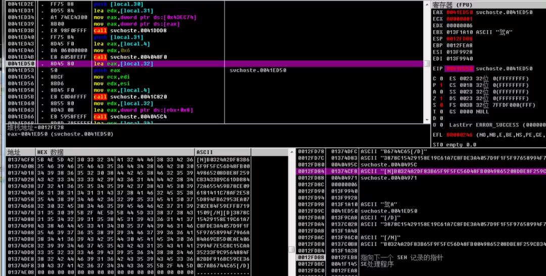The image size is (546, 276).
Task: Select the ESP register value 0012FDB8
Action: 459,38
